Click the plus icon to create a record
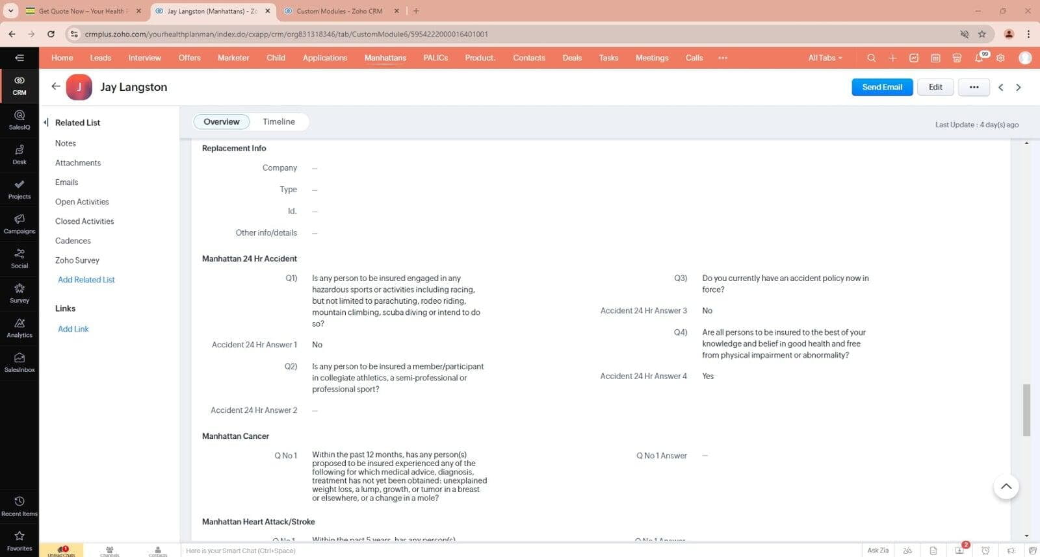The width and height of the screenshot is (1040, 557). coord(892,58)
